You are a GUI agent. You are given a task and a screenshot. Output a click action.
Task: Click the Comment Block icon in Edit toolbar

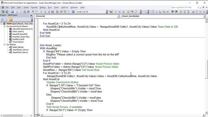185,12
